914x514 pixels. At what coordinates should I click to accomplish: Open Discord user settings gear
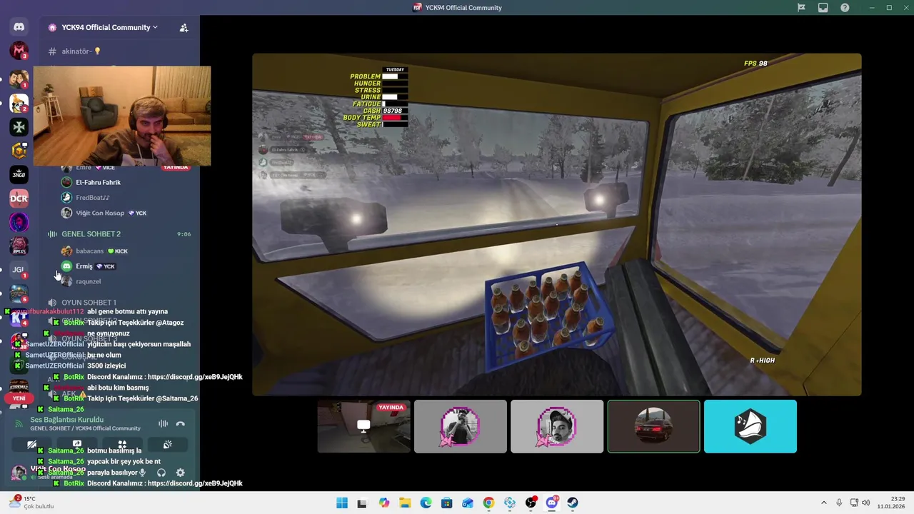180,473
